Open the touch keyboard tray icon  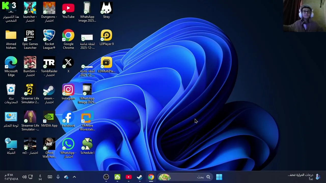point(50,177)
